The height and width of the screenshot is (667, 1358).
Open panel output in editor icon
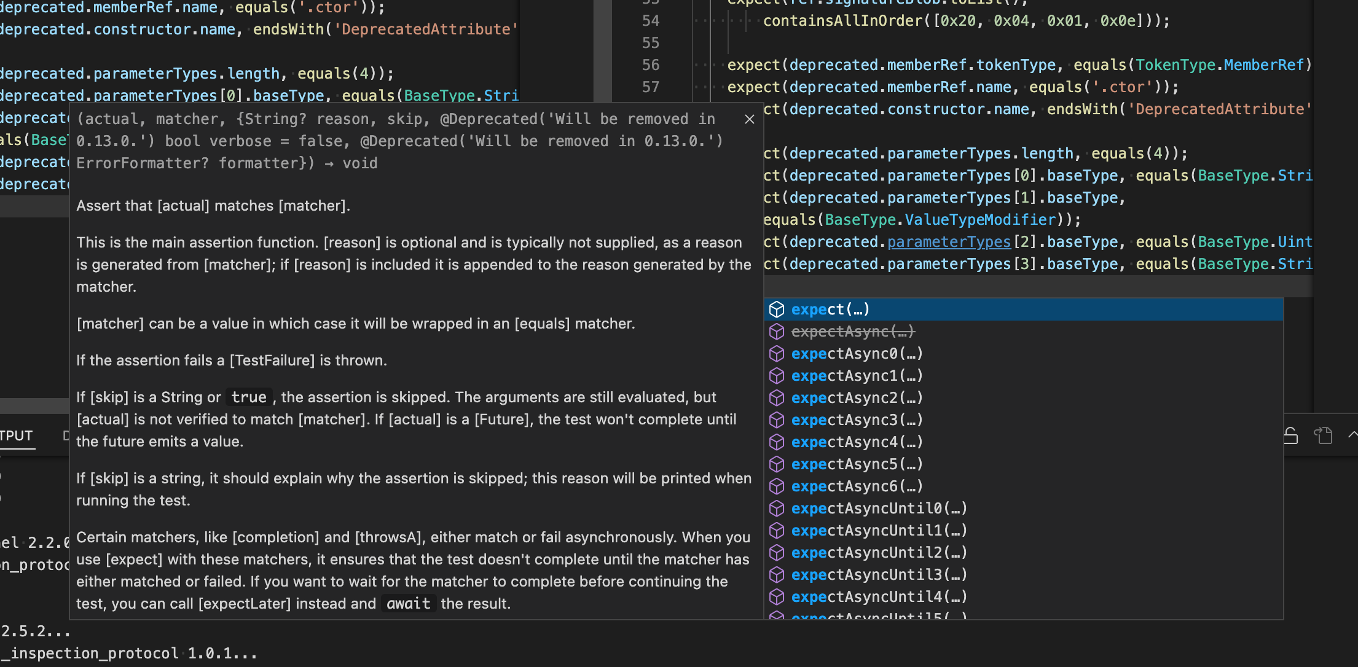[x=1322, y=436]
